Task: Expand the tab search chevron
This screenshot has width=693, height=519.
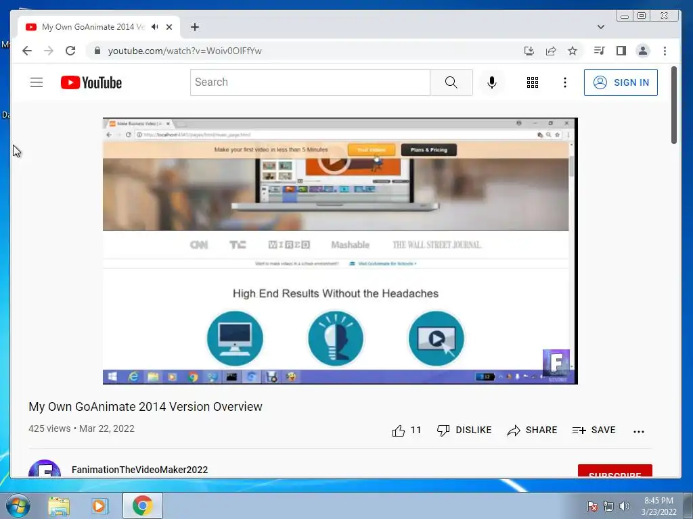Action: (601, 27)
